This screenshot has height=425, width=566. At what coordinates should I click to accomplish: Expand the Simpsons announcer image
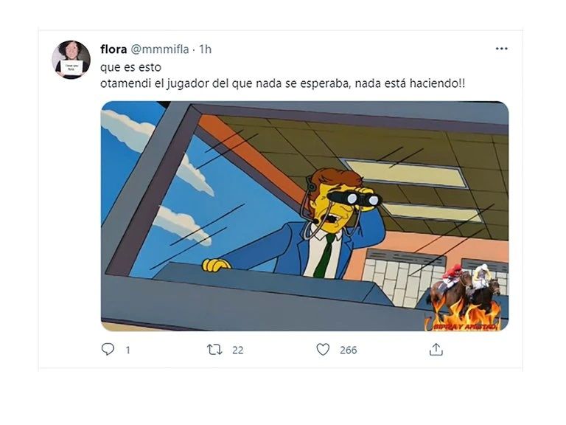tap(304, 216)
